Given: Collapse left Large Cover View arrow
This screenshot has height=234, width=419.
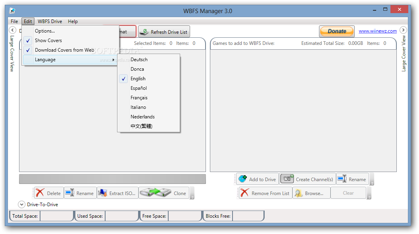Looking at the screenshot, I should pyautogui.click(x=13, y=30).
